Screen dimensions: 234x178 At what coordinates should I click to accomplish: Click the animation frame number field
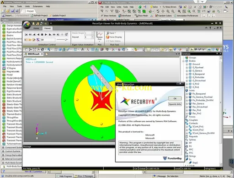click(48, 40)
